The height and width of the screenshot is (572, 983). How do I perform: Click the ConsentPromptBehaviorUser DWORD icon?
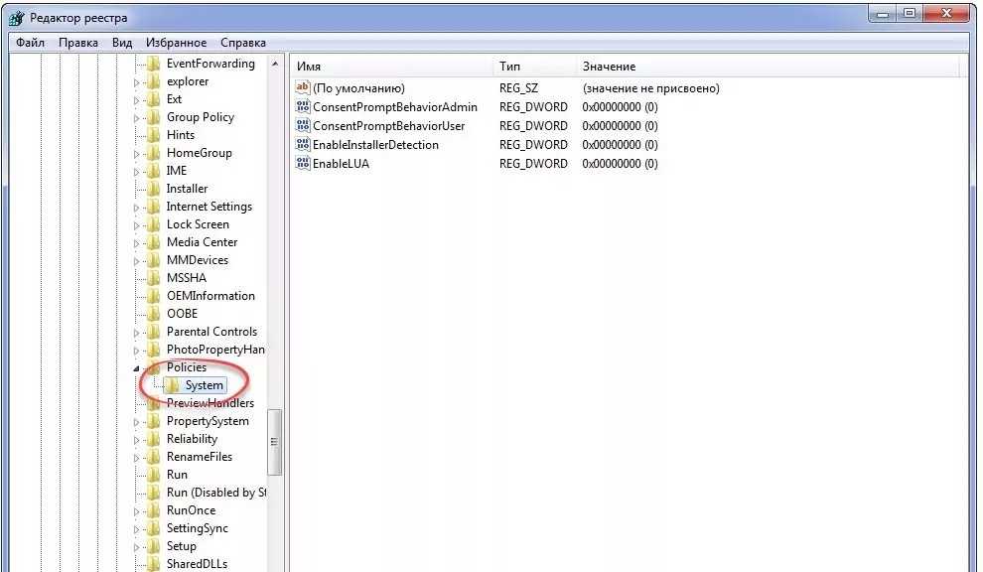[304, 126]
